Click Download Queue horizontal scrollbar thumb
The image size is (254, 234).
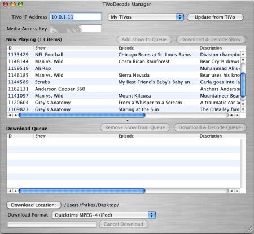[x=82, y=191]
